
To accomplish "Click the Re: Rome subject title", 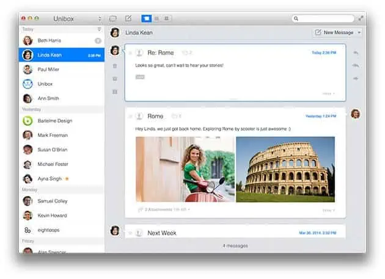I will [x=161, y=53].
